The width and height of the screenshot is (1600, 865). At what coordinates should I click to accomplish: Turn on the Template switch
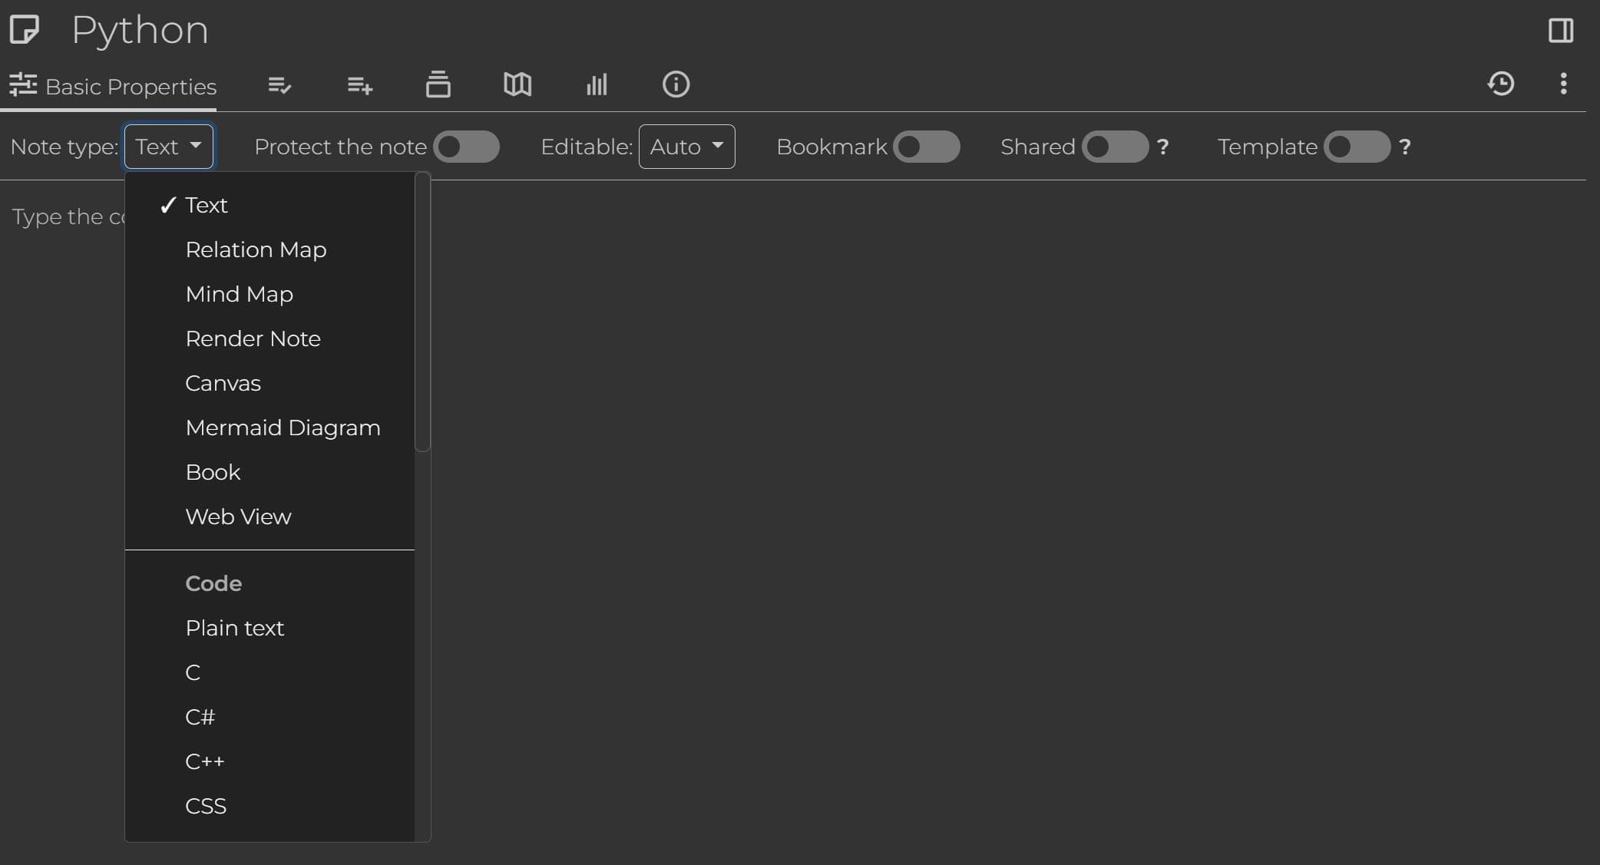(x=1357, y=147)
